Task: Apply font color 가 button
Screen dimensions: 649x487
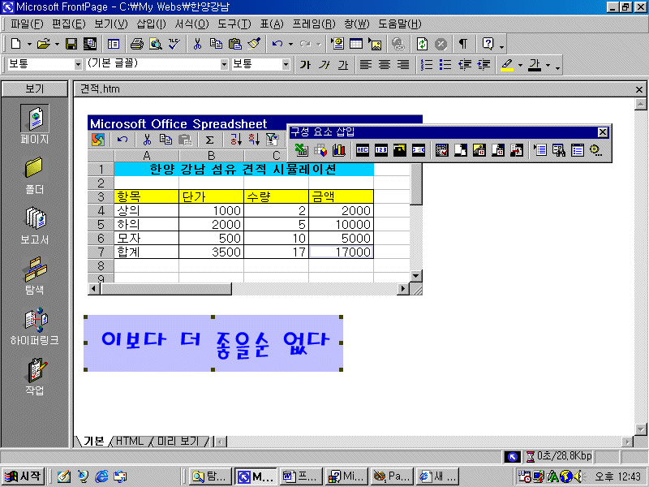Action: click(535, 65)
